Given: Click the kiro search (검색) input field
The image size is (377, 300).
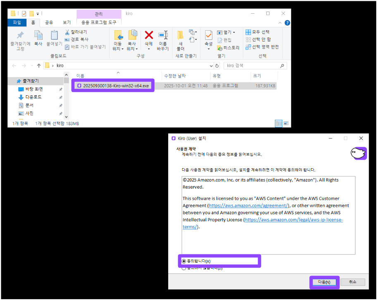Looking at the screenshot, I should 252,65.
